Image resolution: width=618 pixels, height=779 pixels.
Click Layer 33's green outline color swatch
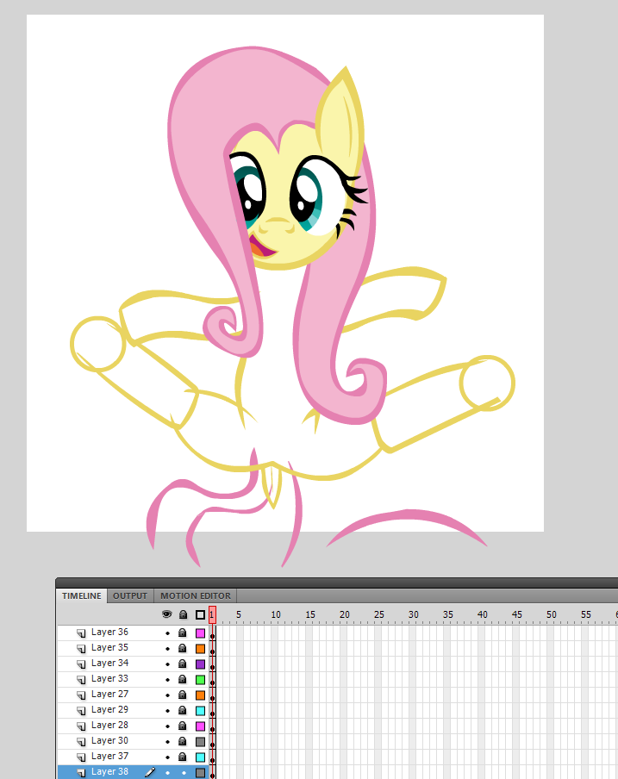(x=200, y=680)
